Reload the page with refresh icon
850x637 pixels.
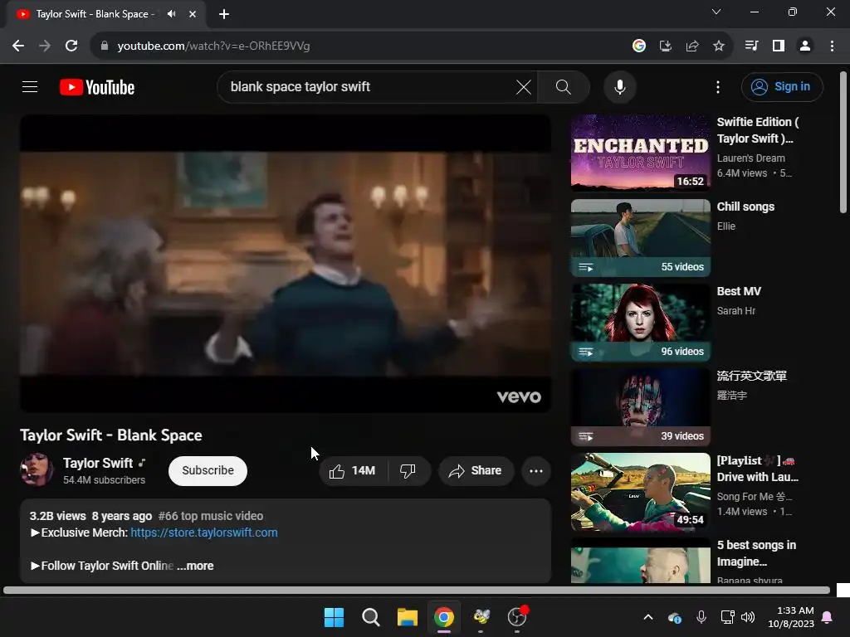click(x=71, y=46)
